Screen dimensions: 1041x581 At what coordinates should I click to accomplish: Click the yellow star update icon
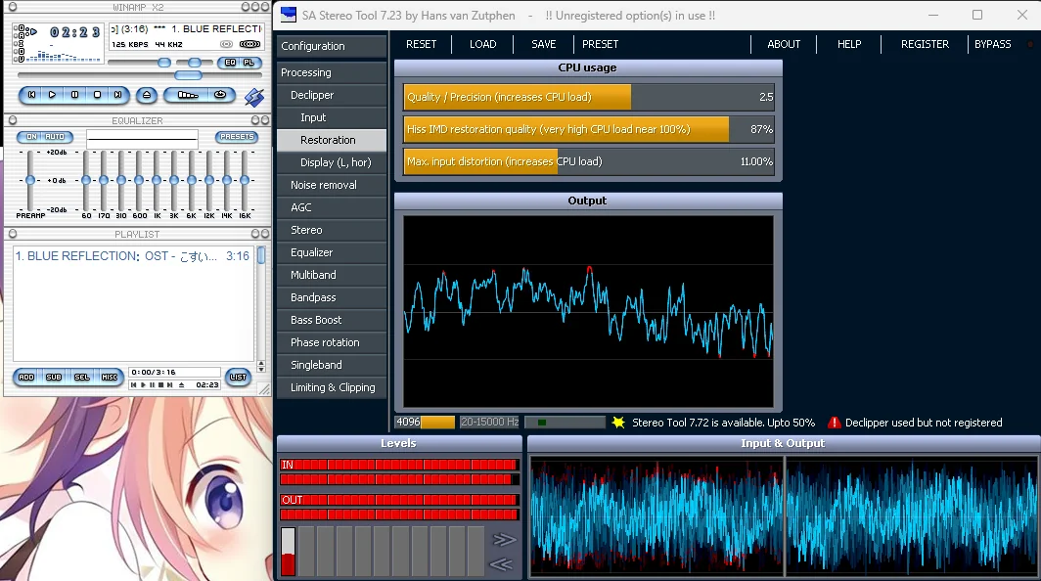coord(618,423)
